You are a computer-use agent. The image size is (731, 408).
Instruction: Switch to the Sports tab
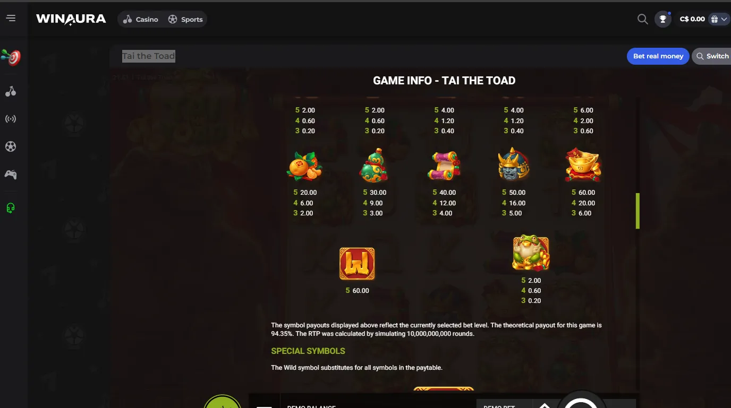[185, 19]
